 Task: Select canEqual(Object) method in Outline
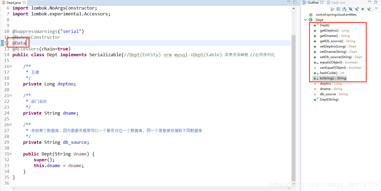pos(341,68)
